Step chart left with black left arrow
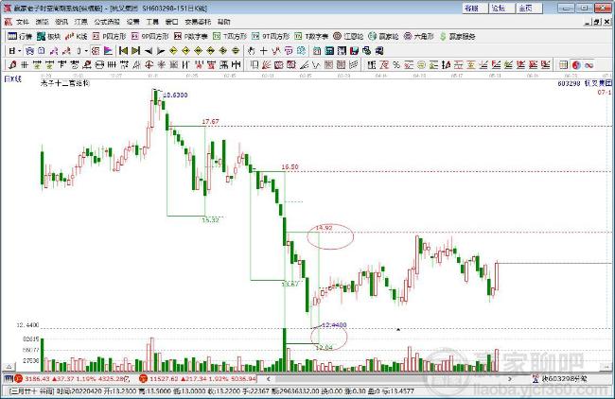This screenshot has height=399, width=615. coord(149,51)
